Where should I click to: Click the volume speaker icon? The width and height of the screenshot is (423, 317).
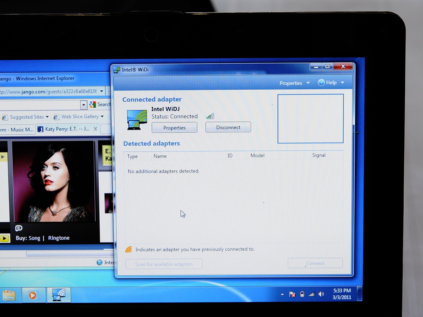point(321,294)
